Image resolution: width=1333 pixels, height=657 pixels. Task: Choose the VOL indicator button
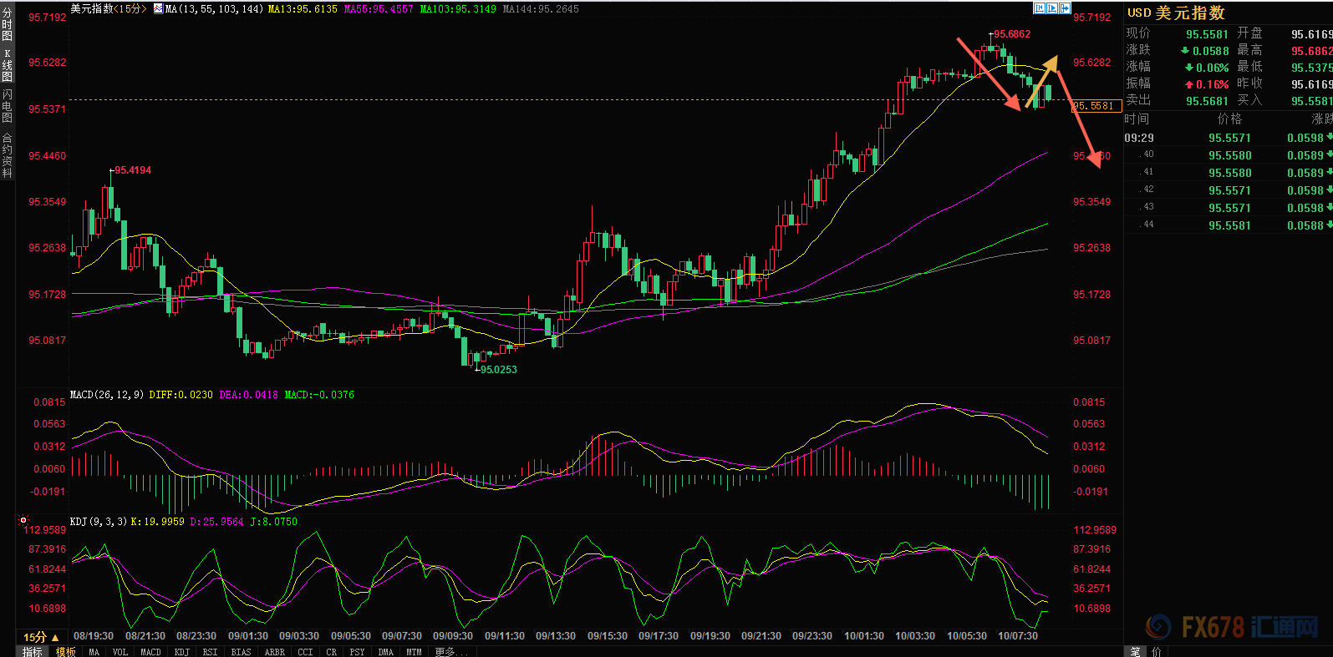pyautogui.click(x=120, y=652)
